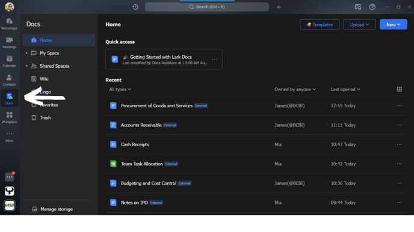
Task: Click the 09:44 Today timestamp
Action: (x=343, y=203)
